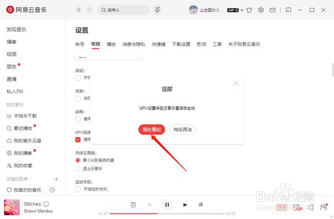Add a new playlist with plus icon

coord(56,179)
